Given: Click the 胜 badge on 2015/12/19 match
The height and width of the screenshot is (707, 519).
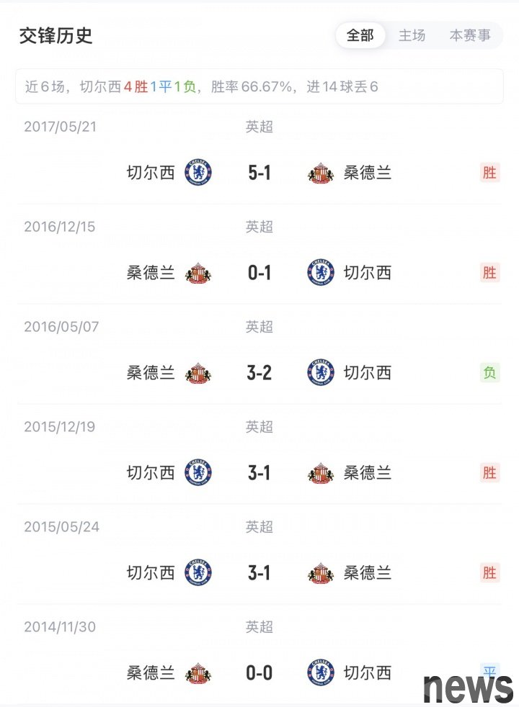Looking at the screenshot, I should [x=489, y=473].
